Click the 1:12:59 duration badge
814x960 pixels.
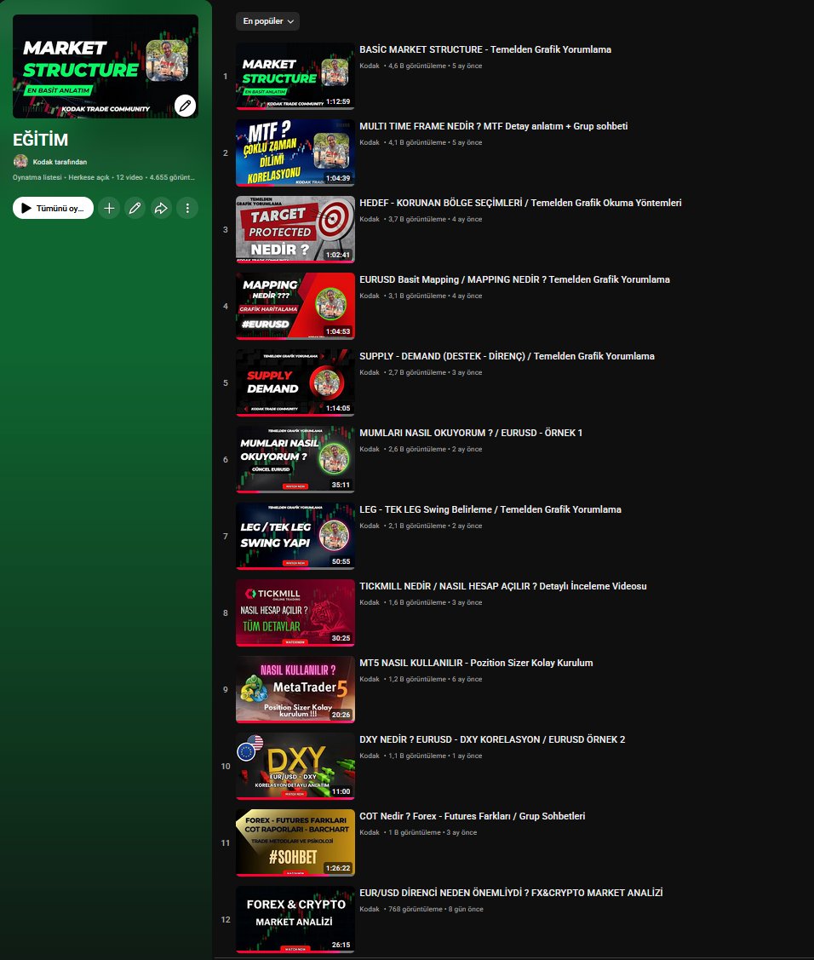point(338,101)
